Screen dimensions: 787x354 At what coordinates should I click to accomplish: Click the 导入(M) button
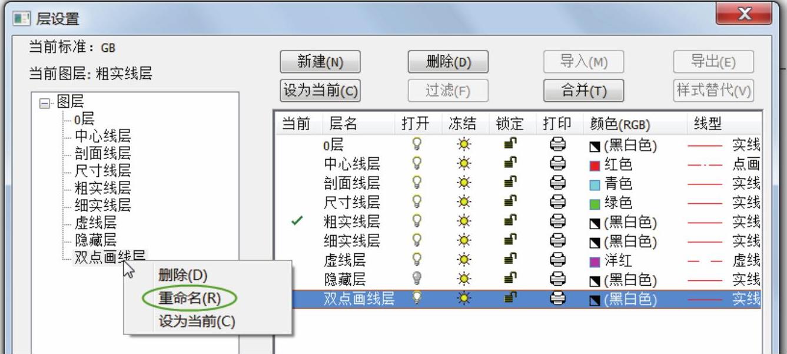pos(583,62)
